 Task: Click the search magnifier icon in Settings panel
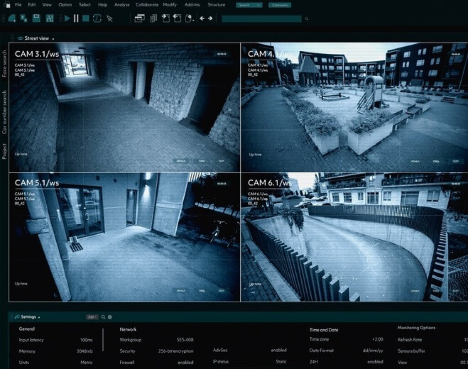(x=103, y=317)
